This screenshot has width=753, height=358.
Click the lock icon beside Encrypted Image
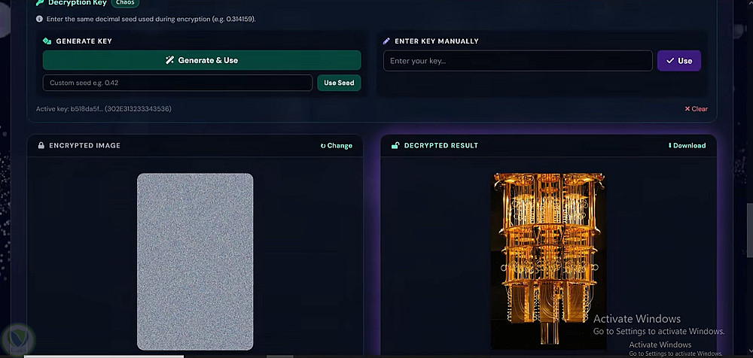pyautogui.click(x=41, y=145)
